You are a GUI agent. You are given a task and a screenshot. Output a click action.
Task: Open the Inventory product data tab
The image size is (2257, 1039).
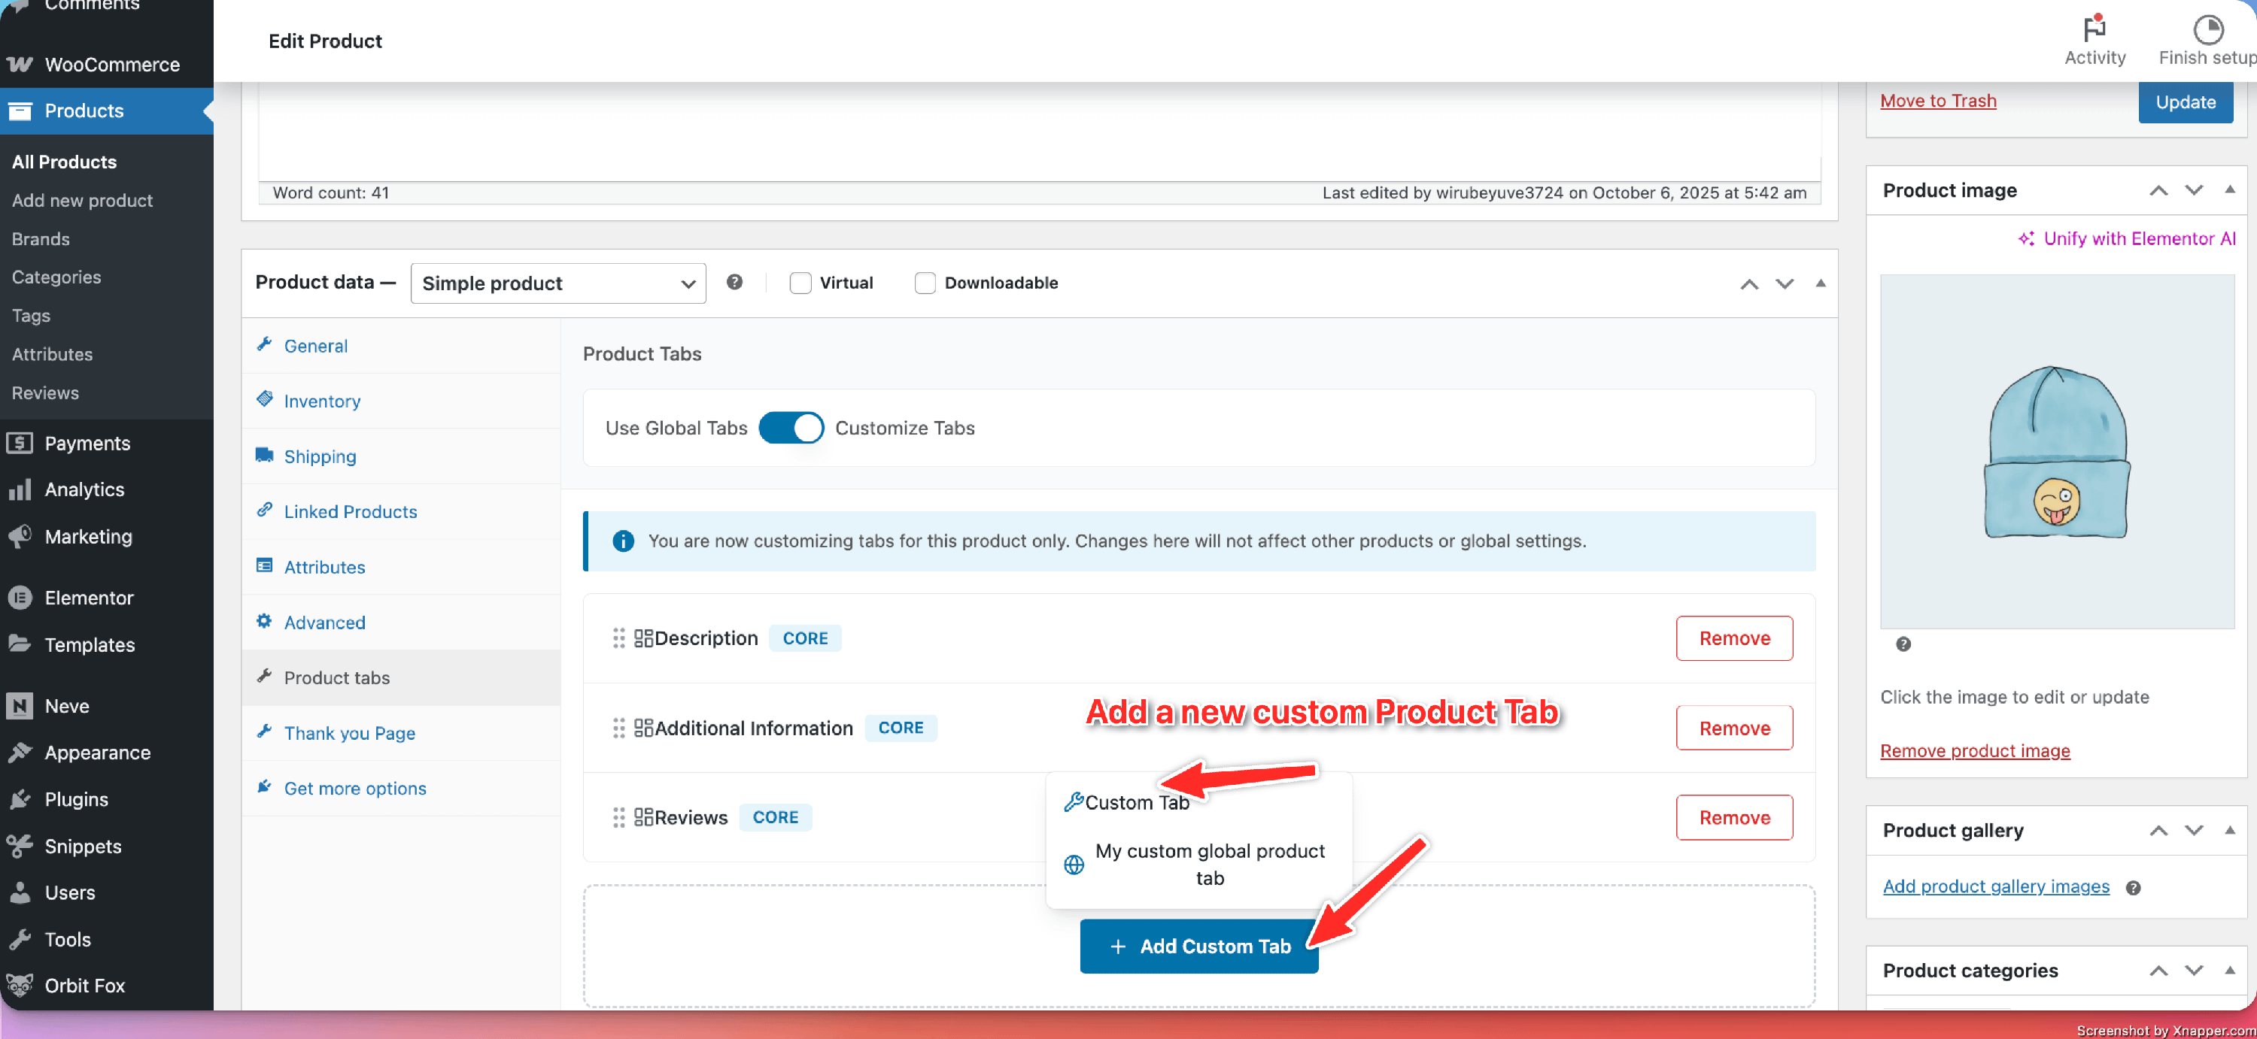(321, 401)
